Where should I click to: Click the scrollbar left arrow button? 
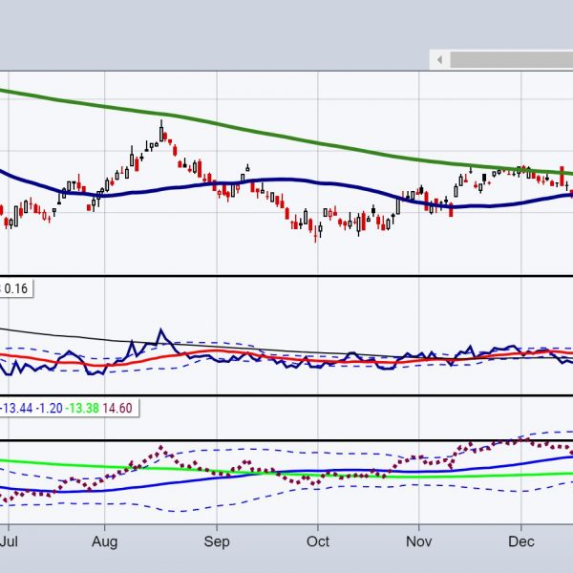click(439, 59)
